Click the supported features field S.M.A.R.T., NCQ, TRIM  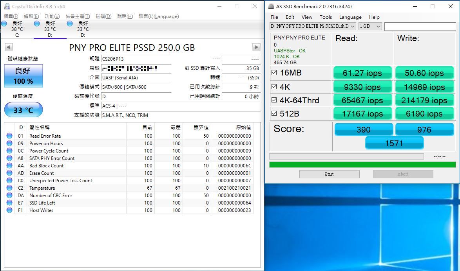click(181, 115)
